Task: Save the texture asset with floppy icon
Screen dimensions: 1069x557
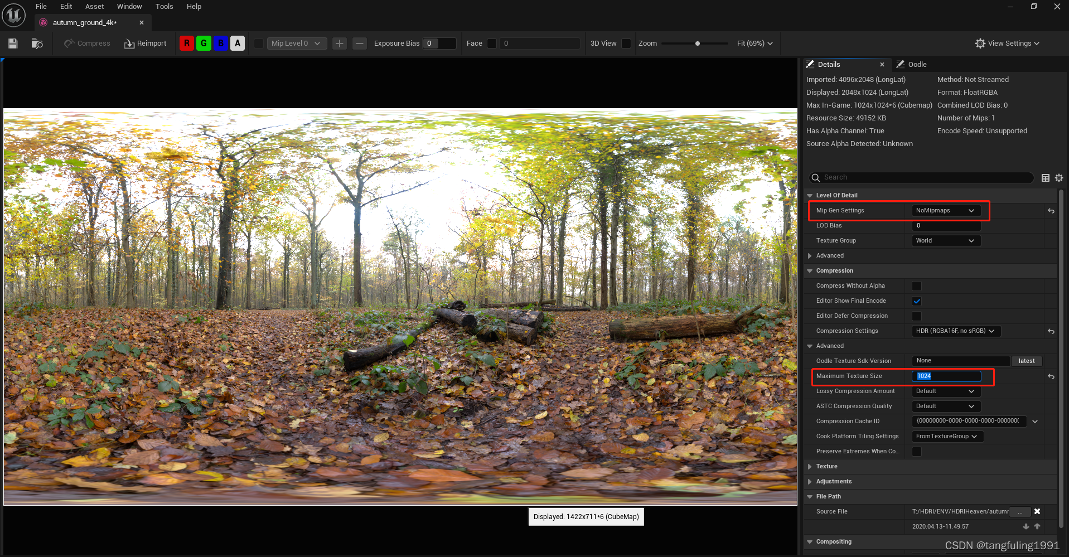Action: [x=13, y=43]
